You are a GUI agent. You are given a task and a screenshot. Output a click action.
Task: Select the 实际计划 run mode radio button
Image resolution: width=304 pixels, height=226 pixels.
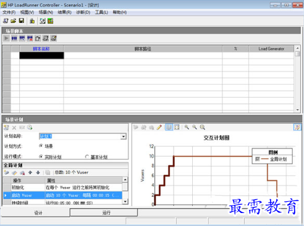coord(41,157)
